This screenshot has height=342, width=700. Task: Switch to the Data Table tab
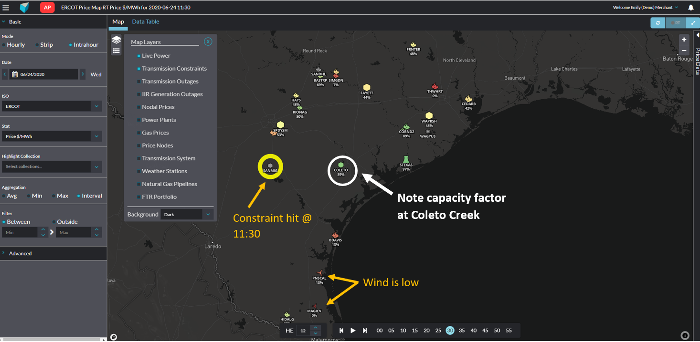click(145, 21)
